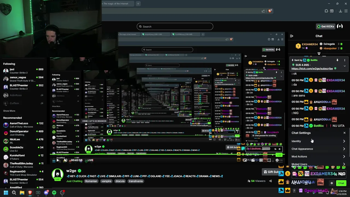
Task: Open RegimentGG recommended channel
Action: click(x=23, y=173)
